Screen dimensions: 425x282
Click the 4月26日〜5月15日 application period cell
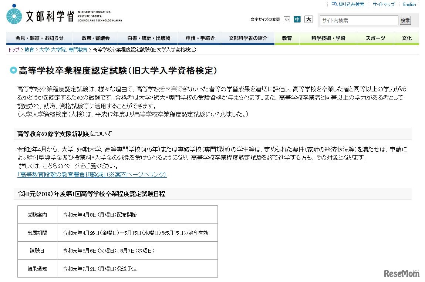click(x=138, y=233)
